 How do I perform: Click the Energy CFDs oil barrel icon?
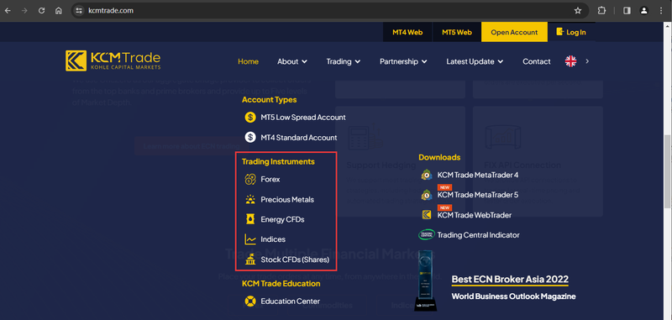(x=249, y=219)
